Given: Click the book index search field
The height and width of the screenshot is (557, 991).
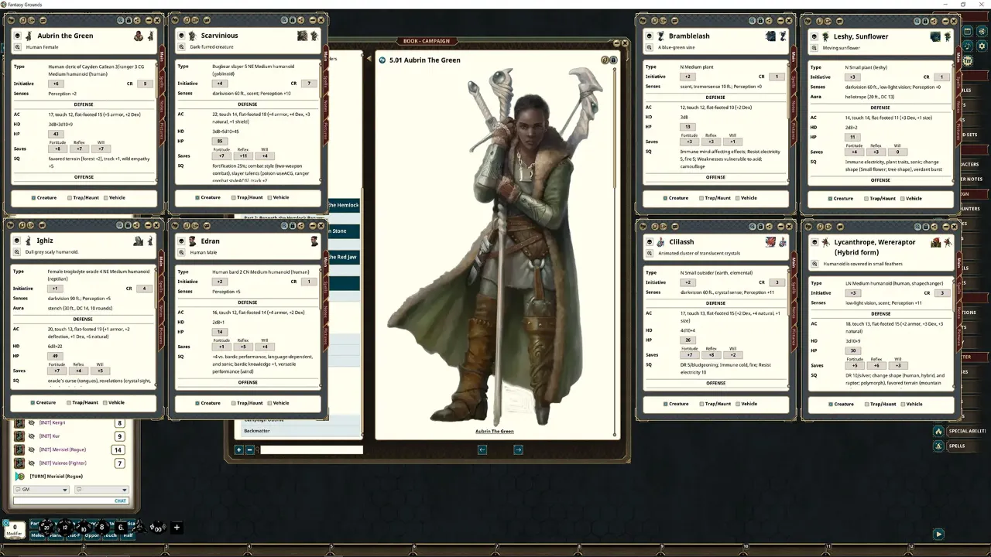Looking at the screenshot, I should 310,449.
